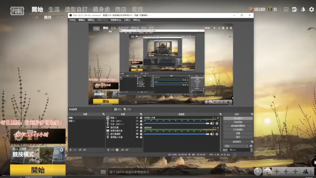Open PUBG settings gear in top-right corner
This screenshot has width=316, height=178.
(x=312, y=9)
